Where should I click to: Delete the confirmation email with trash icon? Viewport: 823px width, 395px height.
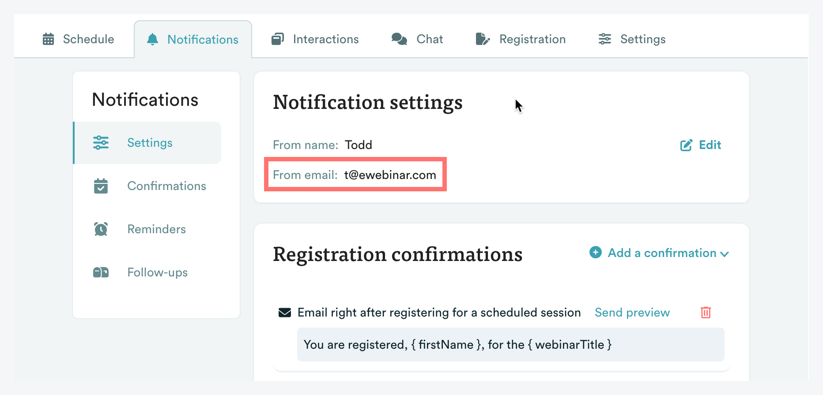pyautogui.click(x=706, y=313)
